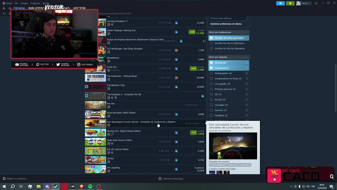Screen dimensions: 337x190
Task: Click the icon beside TCG Multiplayer Card Shop Simulator date
Action: click(x=176, y=50)
